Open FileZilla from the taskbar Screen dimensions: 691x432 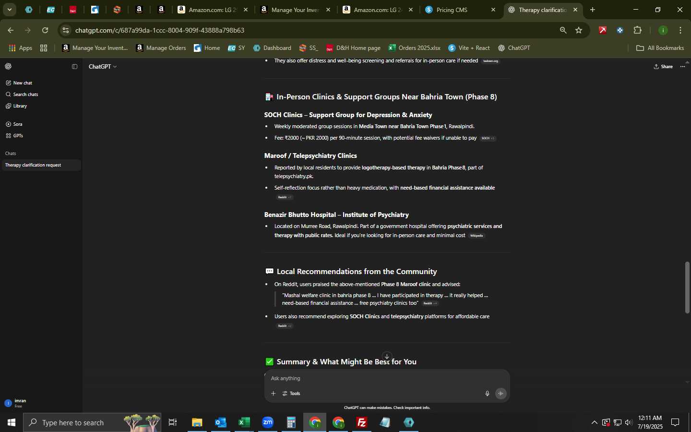[x=362, y=422]
